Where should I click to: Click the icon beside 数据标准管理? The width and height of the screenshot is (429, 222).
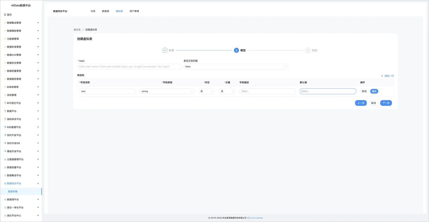(5, 47)
